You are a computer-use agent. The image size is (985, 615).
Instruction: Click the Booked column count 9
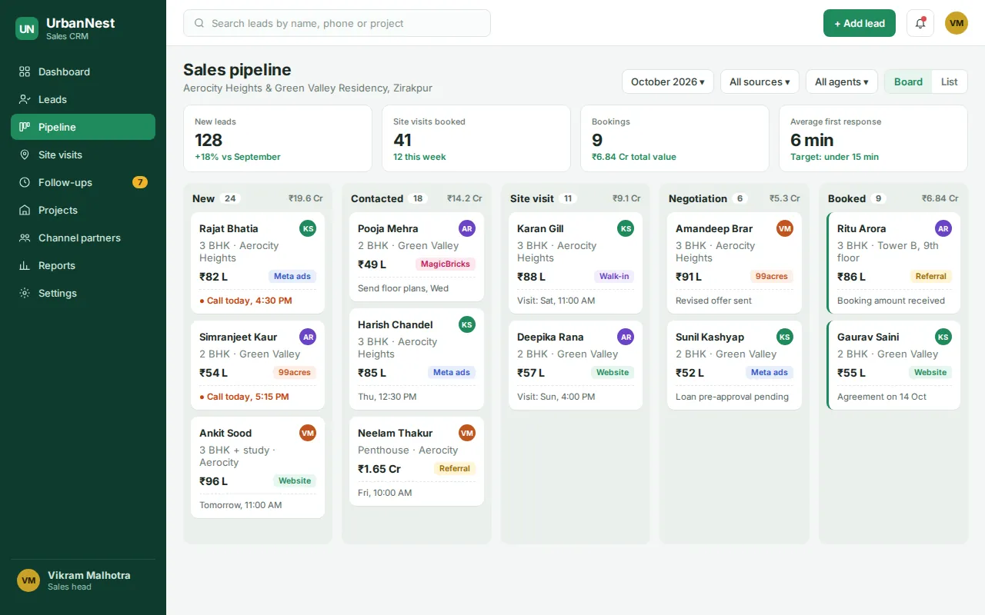(x=878, y=198)
